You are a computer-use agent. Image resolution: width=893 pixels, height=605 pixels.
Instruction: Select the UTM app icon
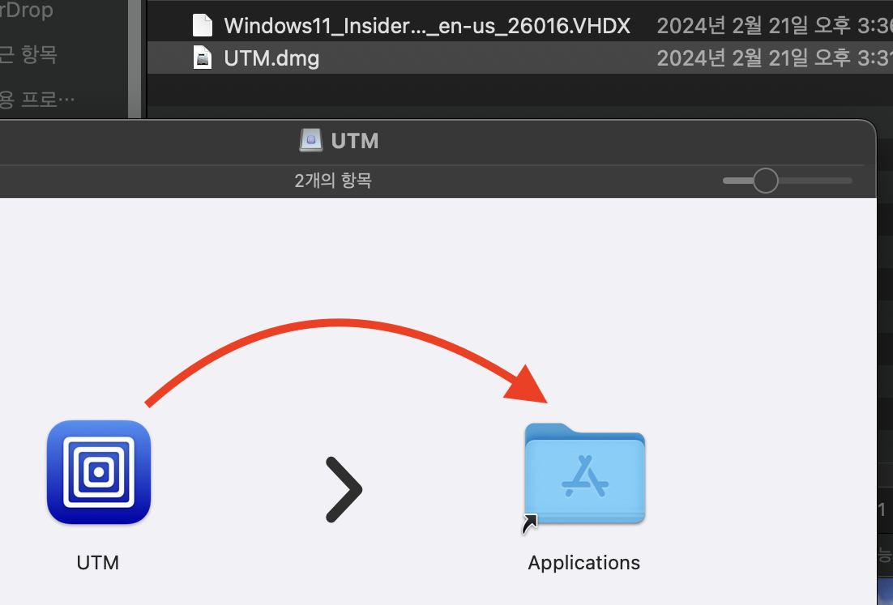pyautogui.click(x=99, y=472)
